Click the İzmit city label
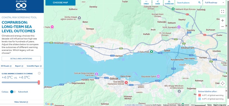The width and height of the screenshot is (229, 106). [167, 50]
